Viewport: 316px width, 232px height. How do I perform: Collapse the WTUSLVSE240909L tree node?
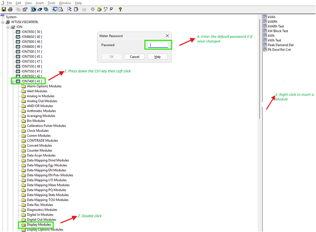3,22
